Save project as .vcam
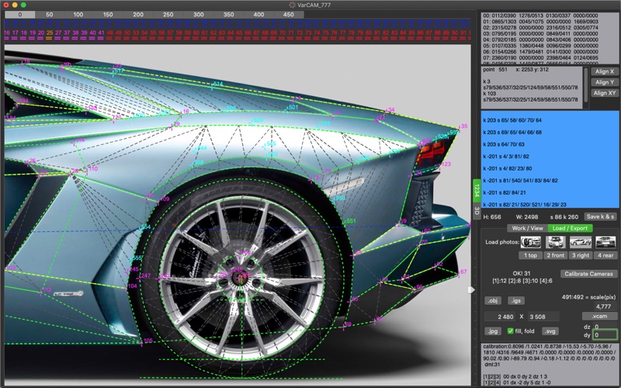 pyautogui.click(x=599, y=317)
